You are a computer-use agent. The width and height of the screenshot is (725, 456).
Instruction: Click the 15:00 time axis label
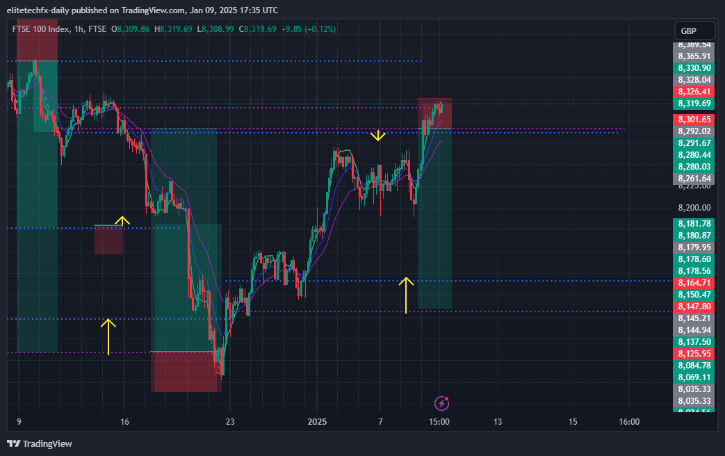(439, 421)
